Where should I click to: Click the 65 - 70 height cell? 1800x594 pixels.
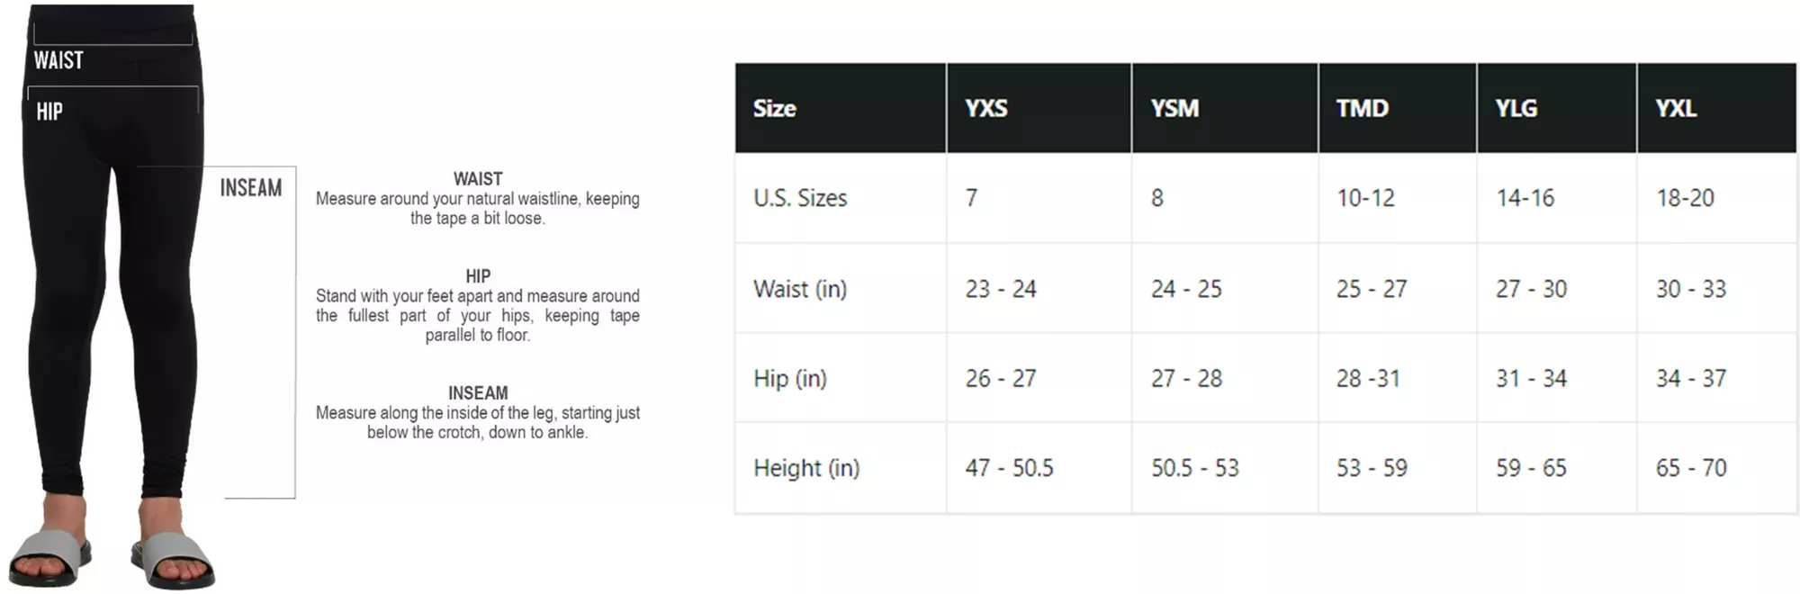click(x=1691, y=468)
